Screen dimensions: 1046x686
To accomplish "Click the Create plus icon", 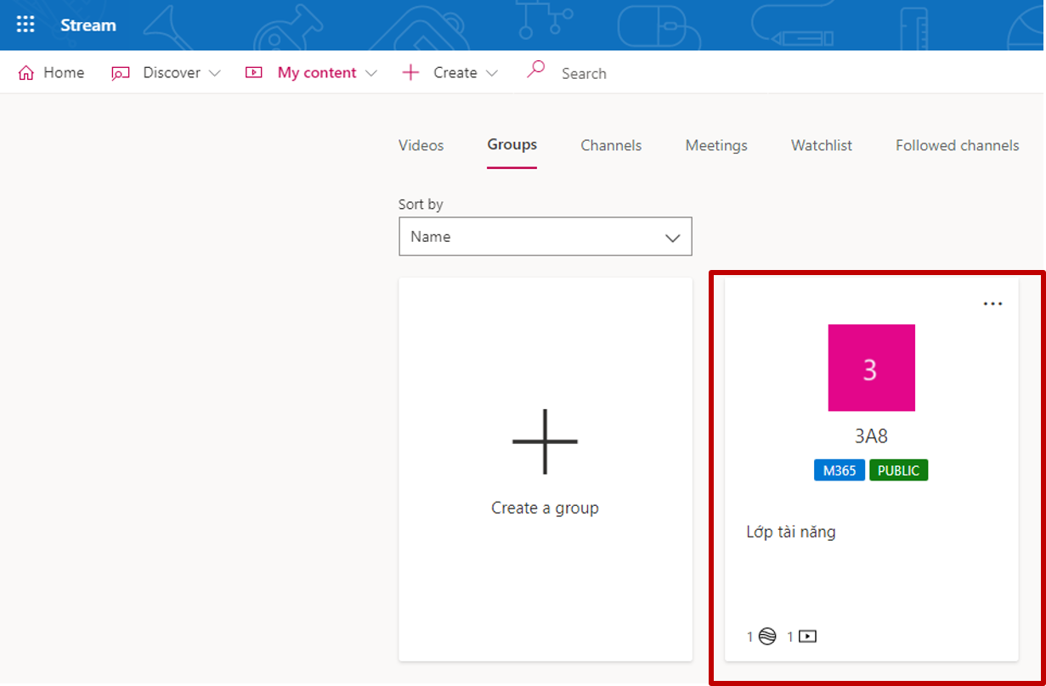I will (410, 73).
